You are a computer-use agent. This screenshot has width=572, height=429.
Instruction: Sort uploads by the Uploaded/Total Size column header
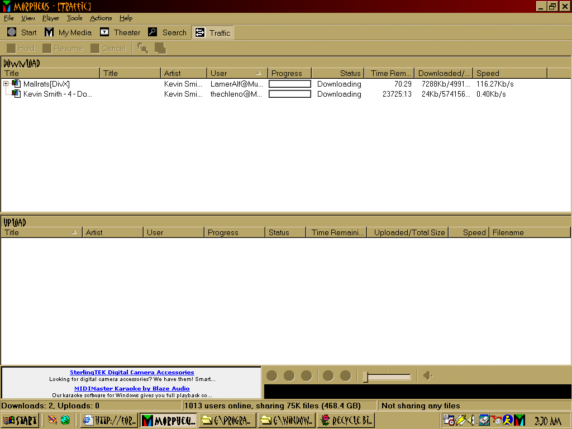click(408, 232)
